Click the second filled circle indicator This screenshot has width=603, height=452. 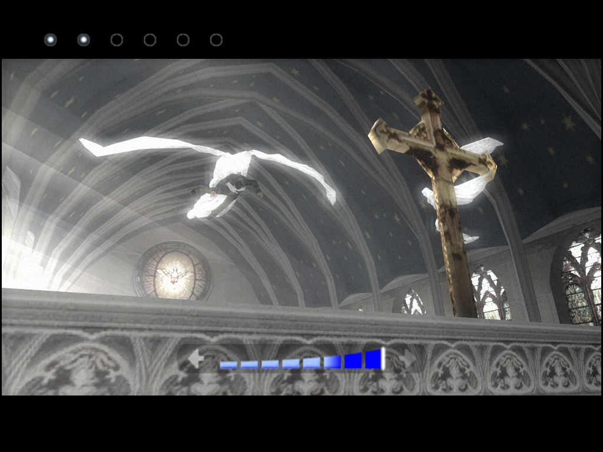[84, 40]
